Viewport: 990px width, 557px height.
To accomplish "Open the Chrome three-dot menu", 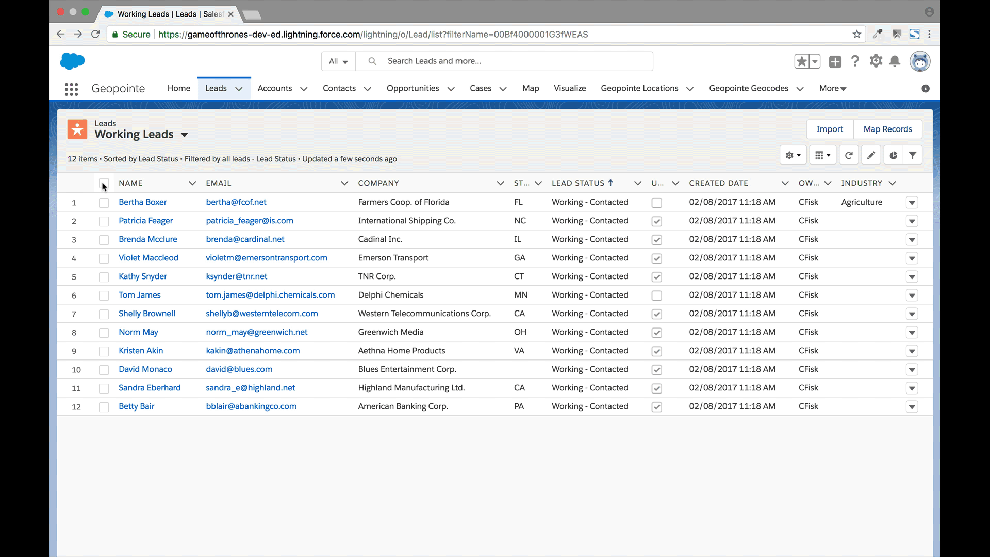I will [930, 34].
